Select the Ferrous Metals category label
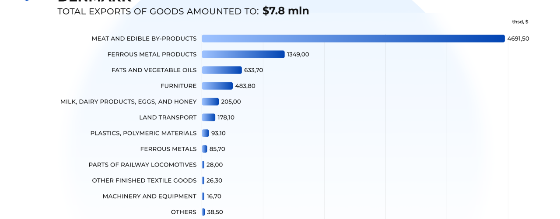Viewport: 560px width, 219px height. pos(168,149)
